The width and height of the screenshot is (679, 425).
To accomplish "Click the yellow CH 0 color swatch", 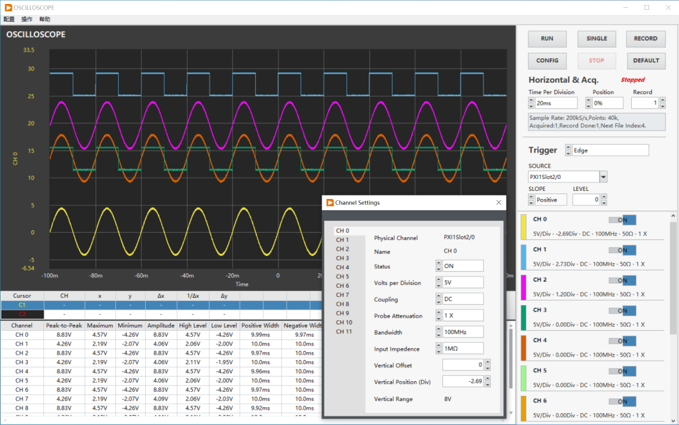I will click(x=524, y=227).
